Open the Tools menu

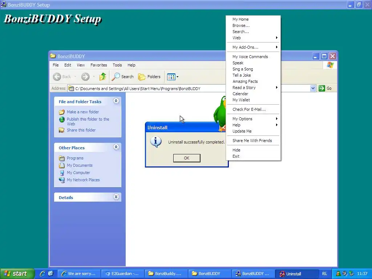tap(117, 65)
